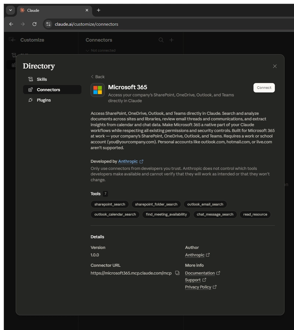Copy the Connector URL with copy icon
Viewport: 294px width, 330px height.
pyautogui.click(x=177, y=273)
